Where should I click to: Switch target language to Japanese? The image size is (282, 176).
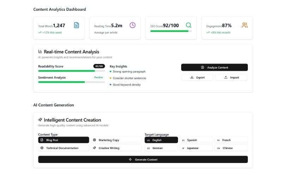coord(195,148)
